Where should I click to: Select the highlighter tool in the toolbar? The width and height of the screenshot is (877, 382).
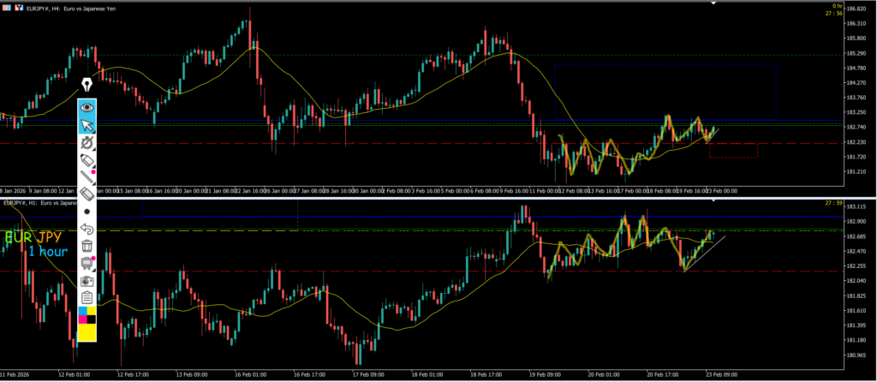point(87,160)
